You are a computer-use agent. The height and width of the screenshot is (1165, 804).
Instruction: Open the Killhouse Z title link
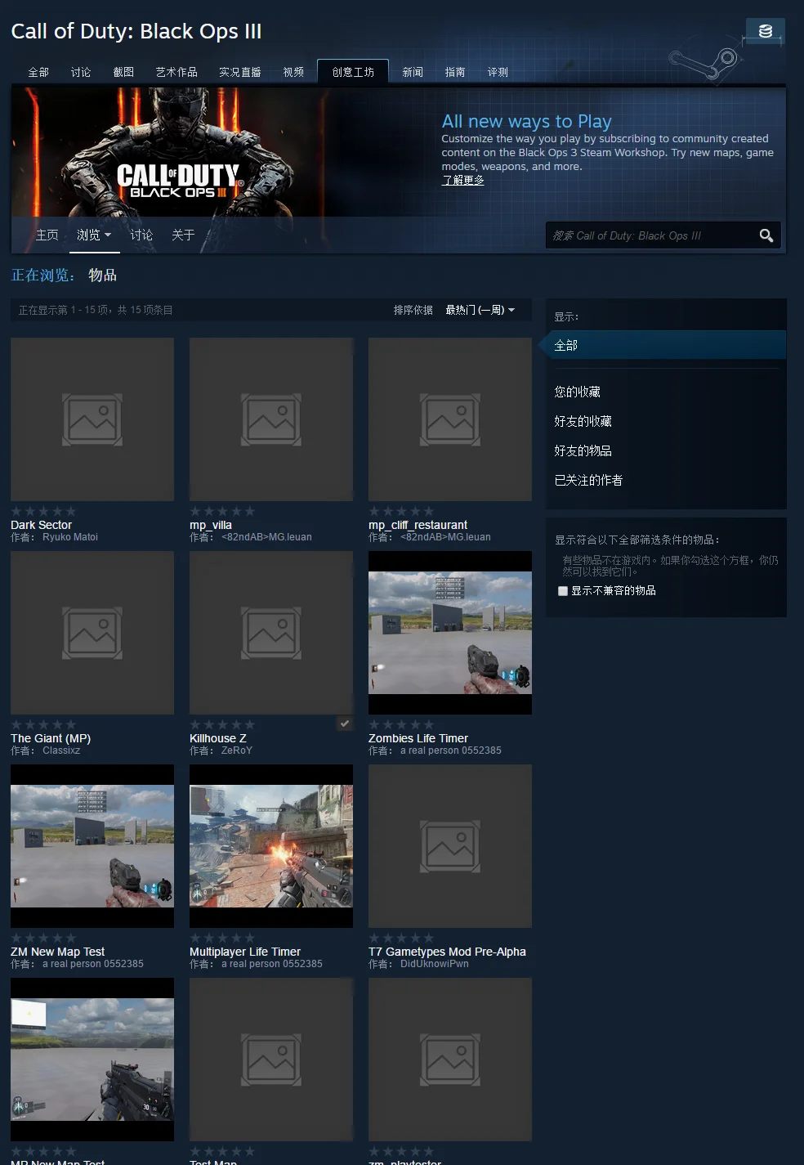[x=218, y=738]
